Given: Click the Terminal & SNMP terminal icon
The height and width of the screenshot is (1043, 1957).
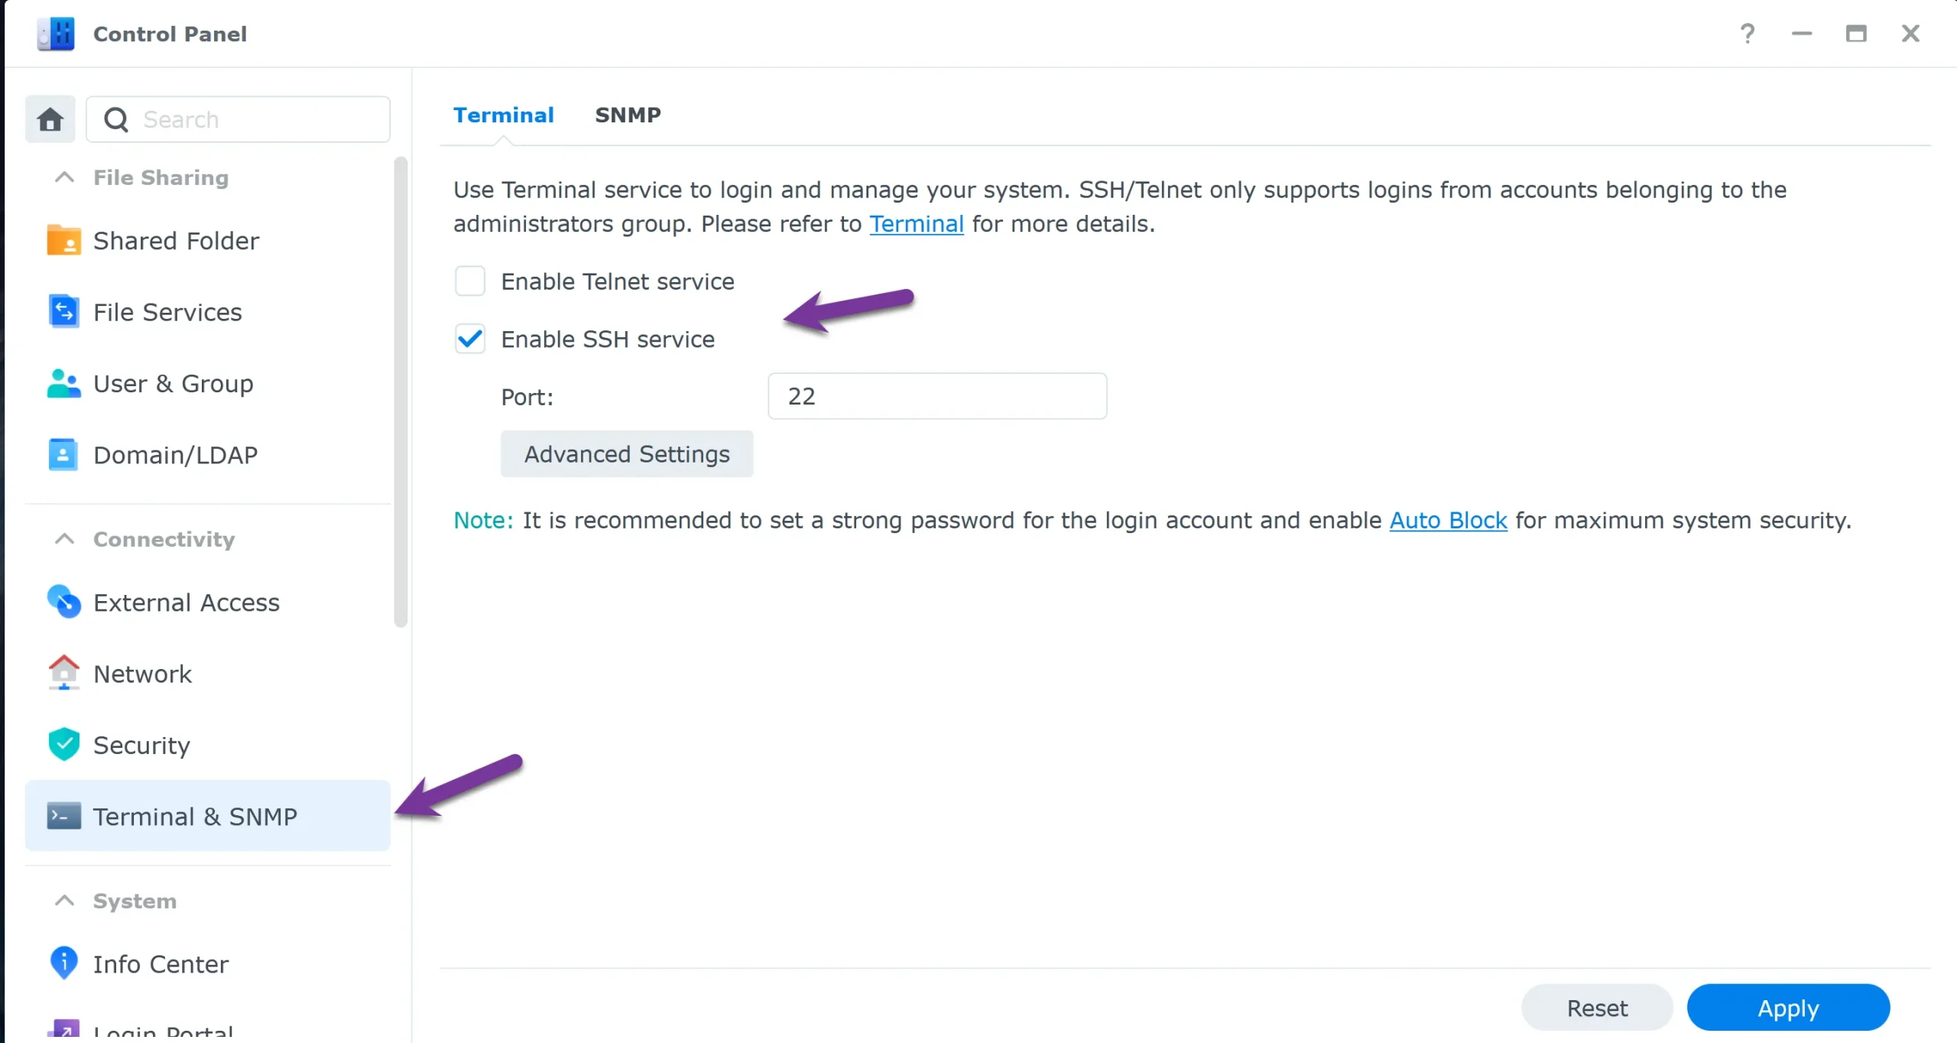Looking at the screenshot, I should click(x=63, y=816).
